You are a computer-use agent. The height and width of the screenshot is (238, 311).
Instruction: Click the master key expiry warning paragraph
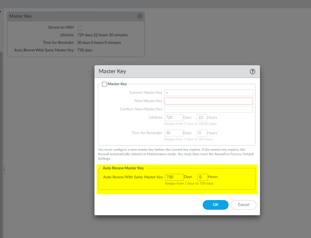pyautogui.click(x=176, y=154)
